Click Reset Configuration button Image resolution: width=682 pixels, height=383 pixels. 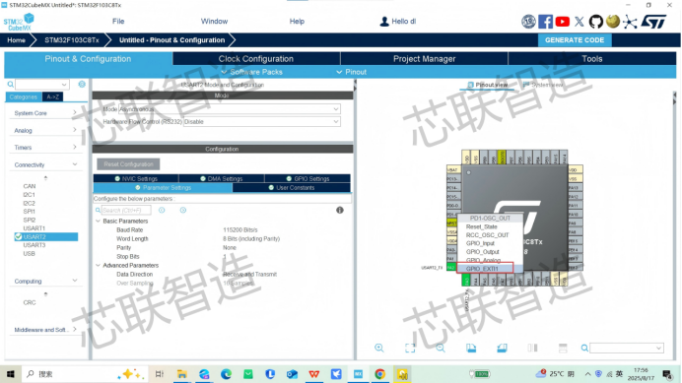pos(128,164)
